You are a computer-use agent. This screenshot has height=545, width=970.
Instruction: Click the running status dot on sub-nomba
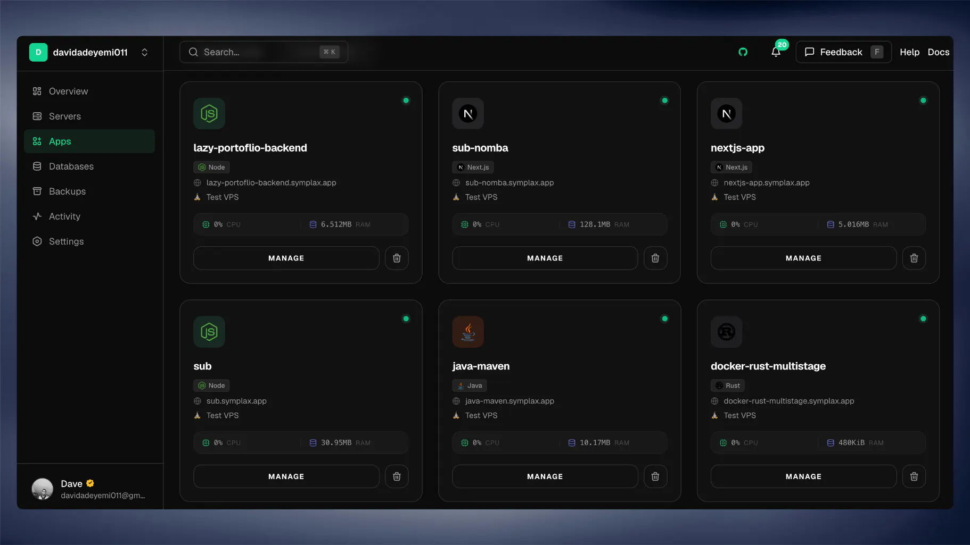(x=664, y=100)
